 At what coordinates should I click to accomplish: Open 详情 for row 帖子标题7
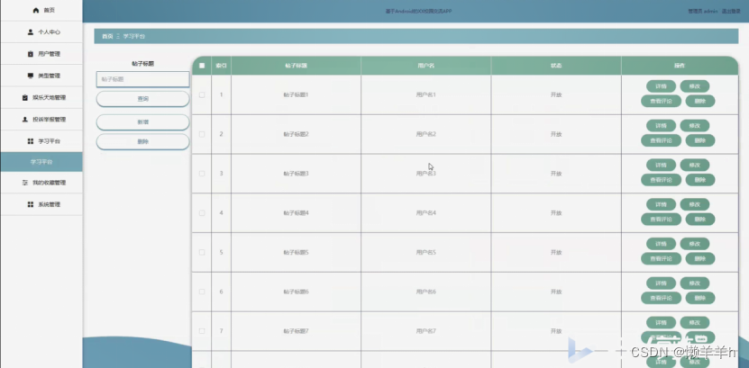click(x=661, y=323)
